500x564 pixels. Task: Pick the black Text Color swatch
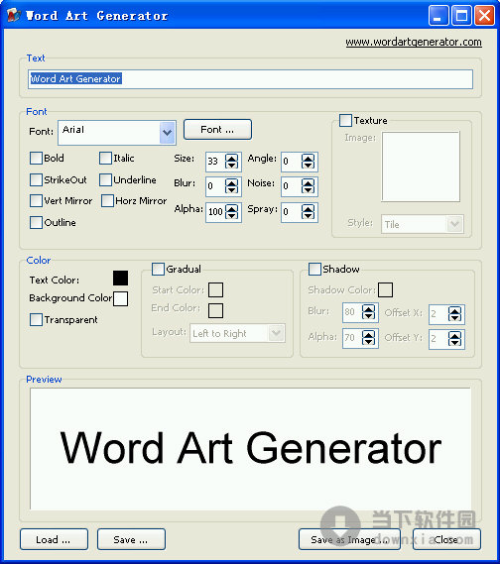point(120,279)
